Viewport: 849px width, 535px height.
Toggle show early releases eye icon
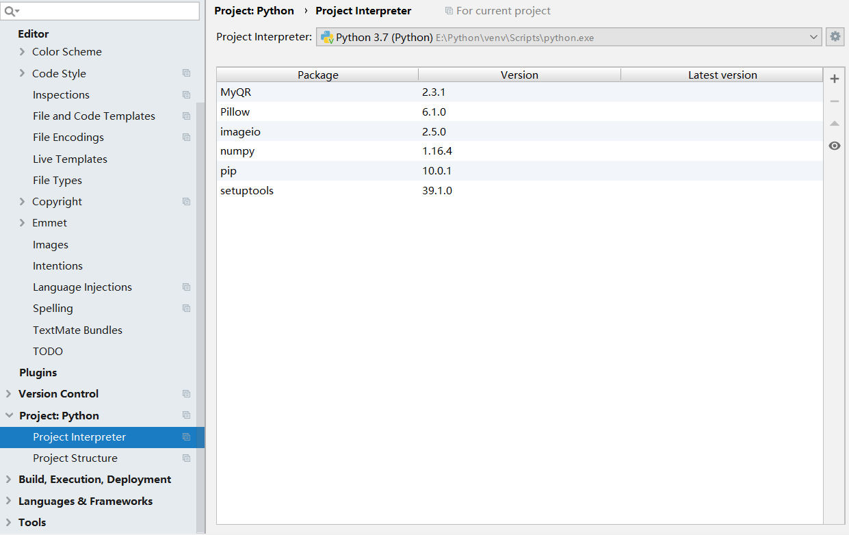pos(834,146)
